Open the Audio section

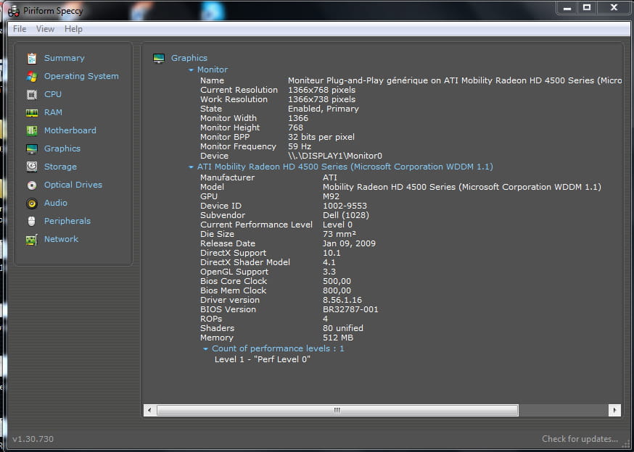click(56, 203)
